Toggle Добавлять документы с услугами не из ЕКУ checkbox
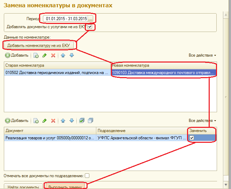Viewport: 231px width, 189px height. (90, 27)
